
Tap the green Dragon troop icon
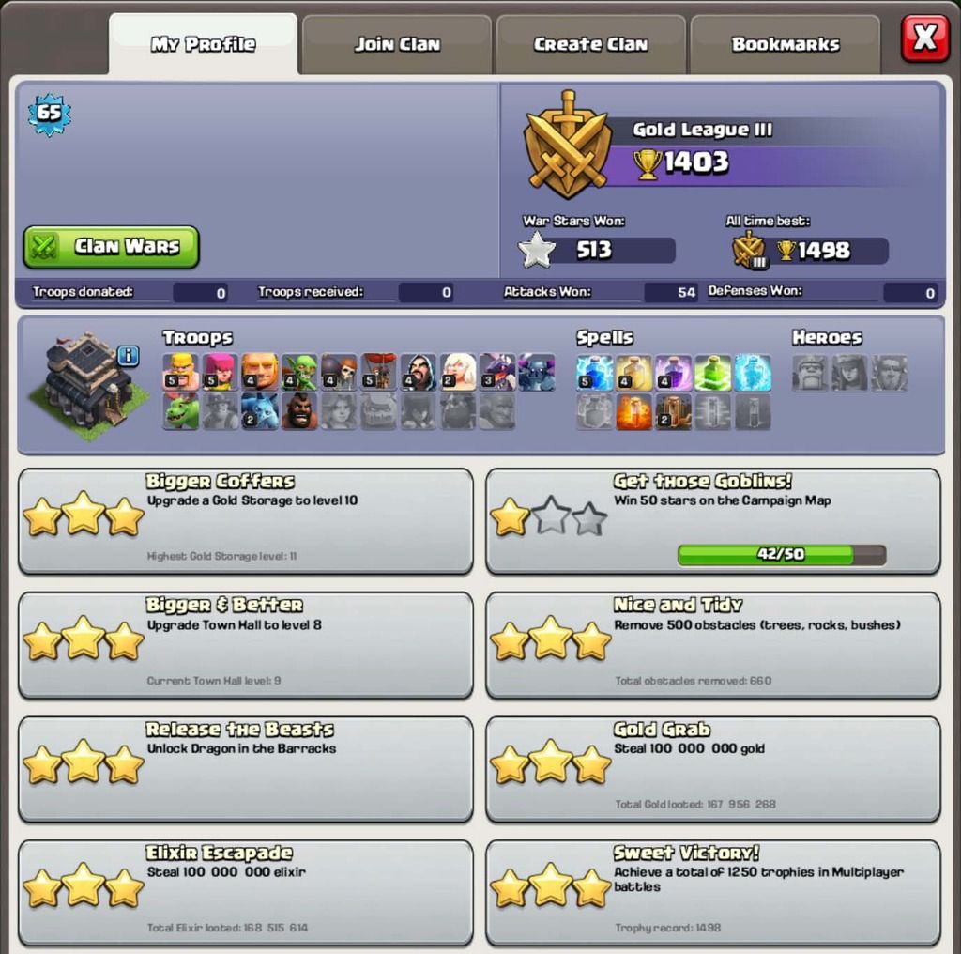click(x=181, y=410)
